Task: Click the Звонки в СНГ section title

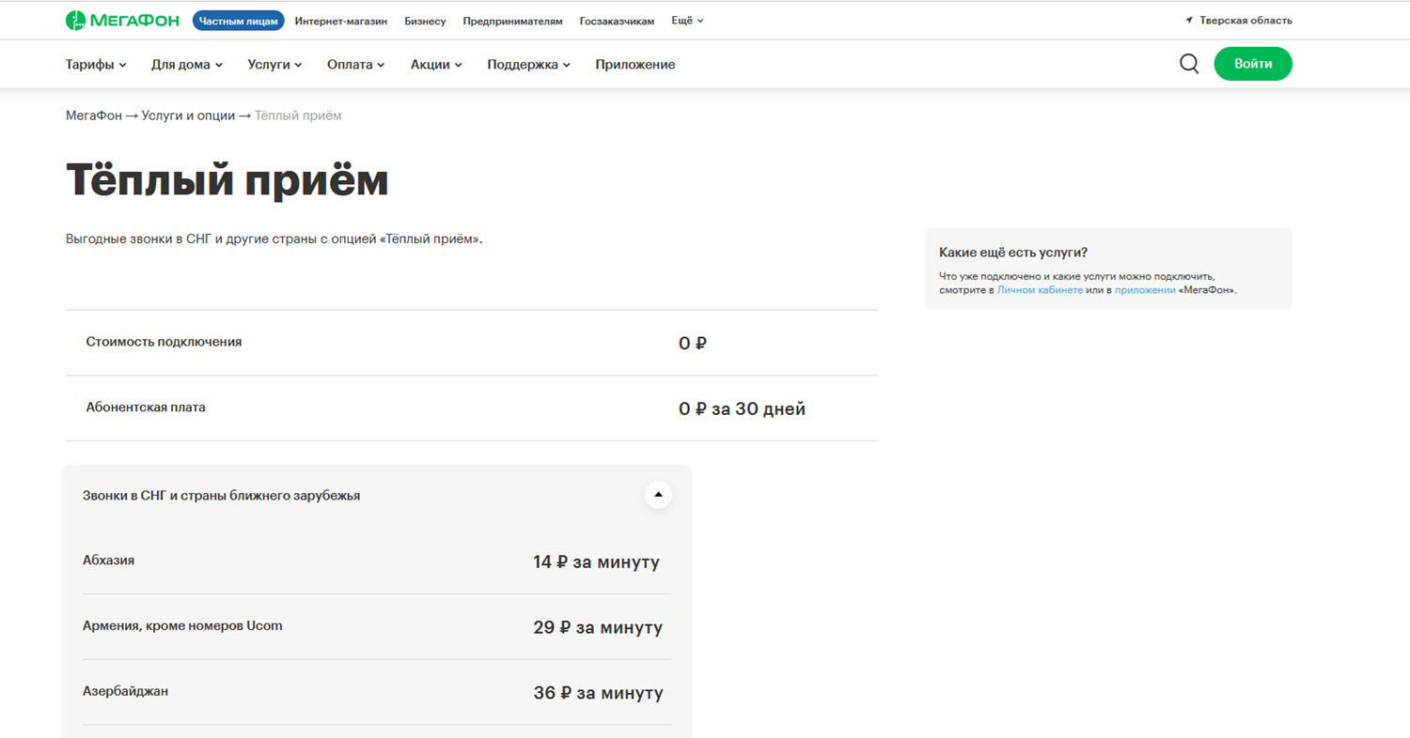Action: (x=222, y=496)
